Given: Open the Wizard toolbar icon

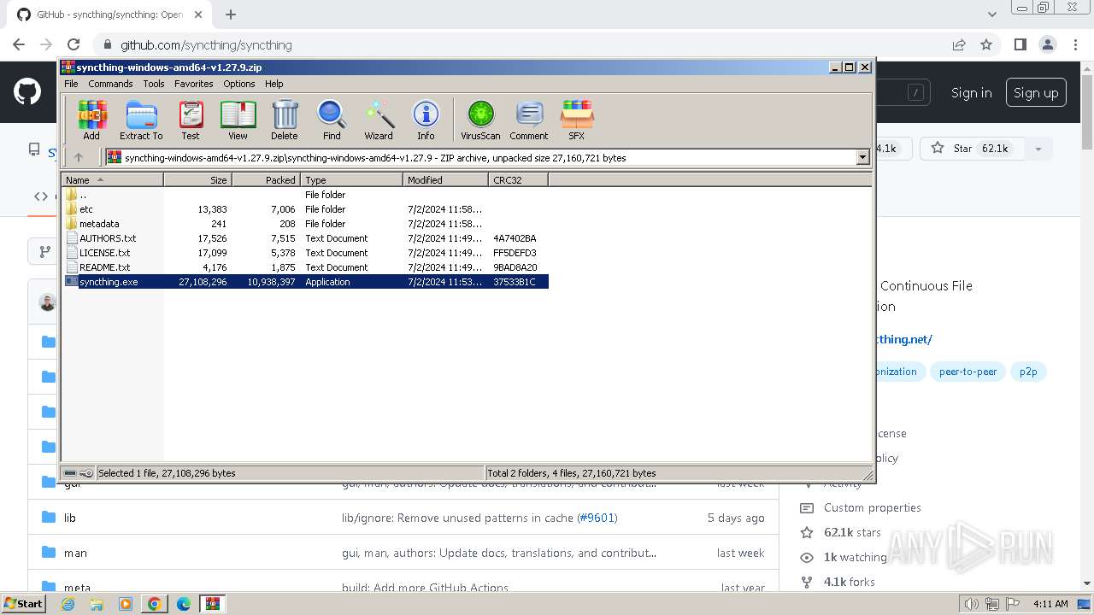Looking at the screenshot, I should 379,120.
